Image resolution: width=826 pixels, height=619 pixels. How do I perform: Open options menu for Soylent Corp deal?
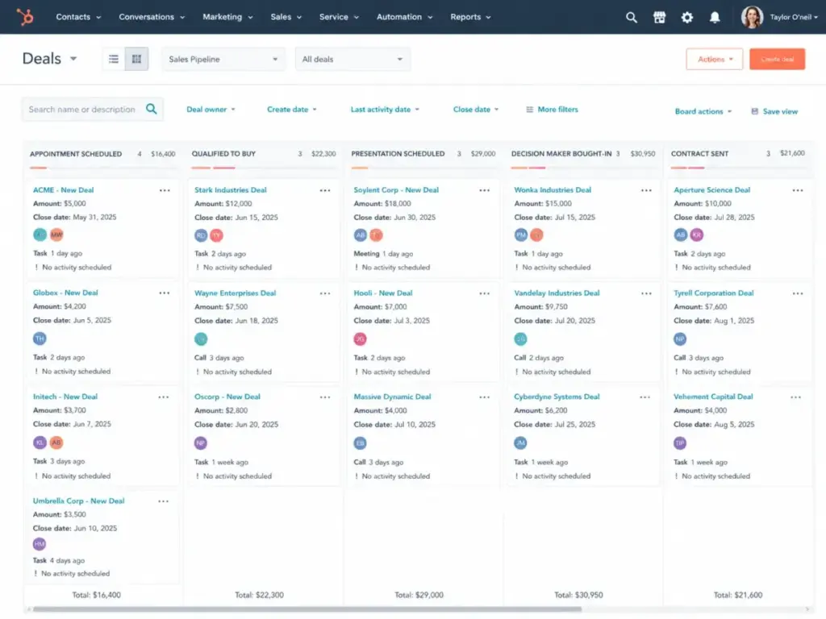tap(485, 190)
